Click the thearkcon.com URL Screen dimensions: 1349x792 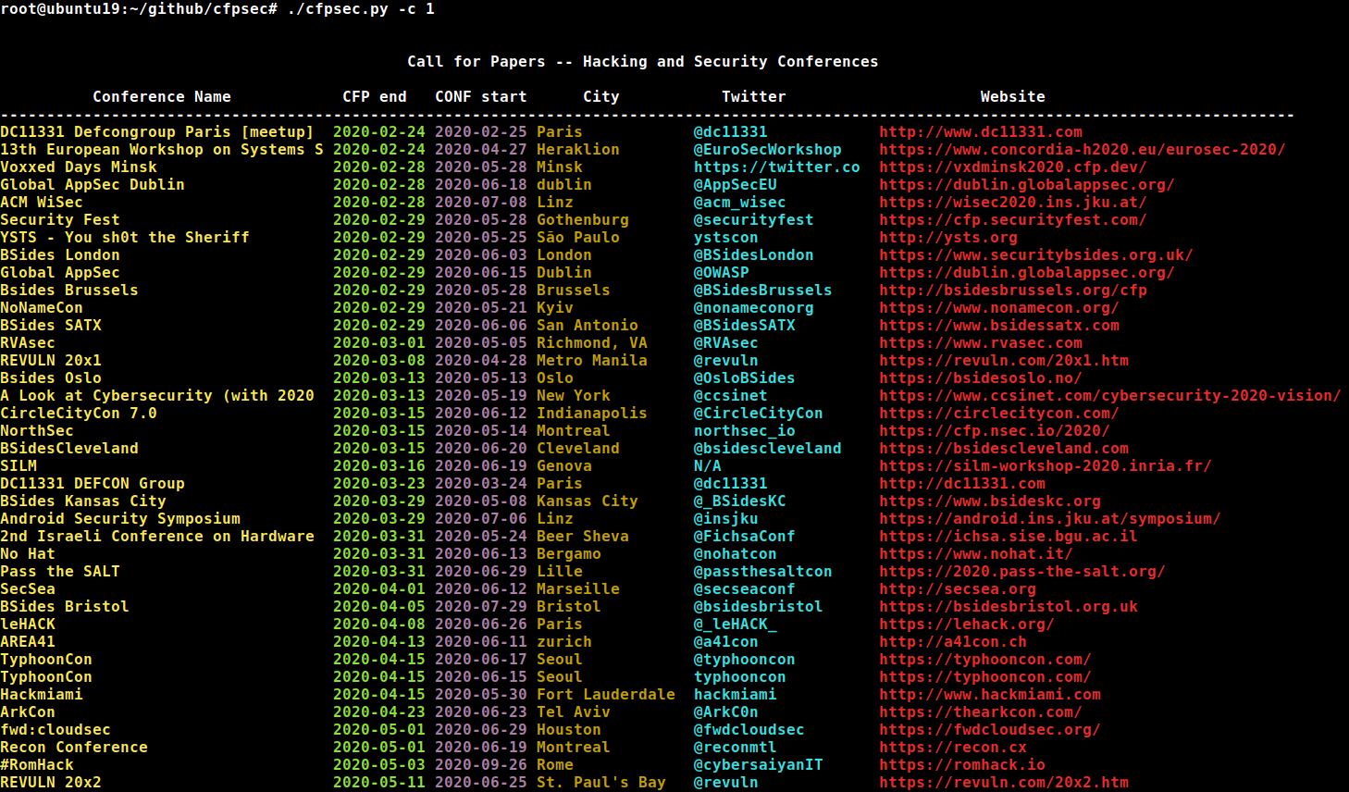pyautogui.click(x=981, y=712)
